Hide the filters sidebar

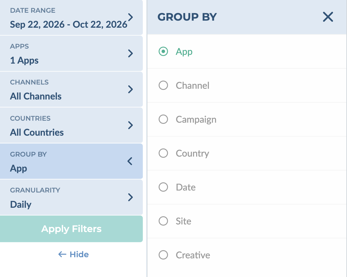(74, 254)
